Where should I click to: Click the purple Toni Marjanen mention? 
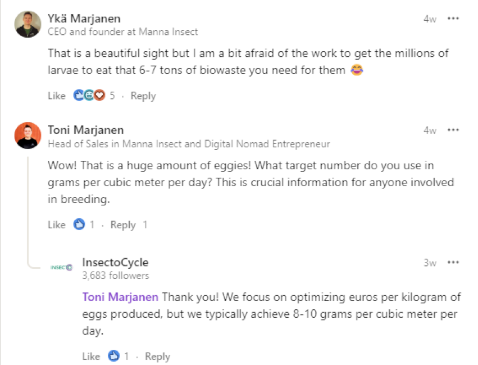coord(120,297)
